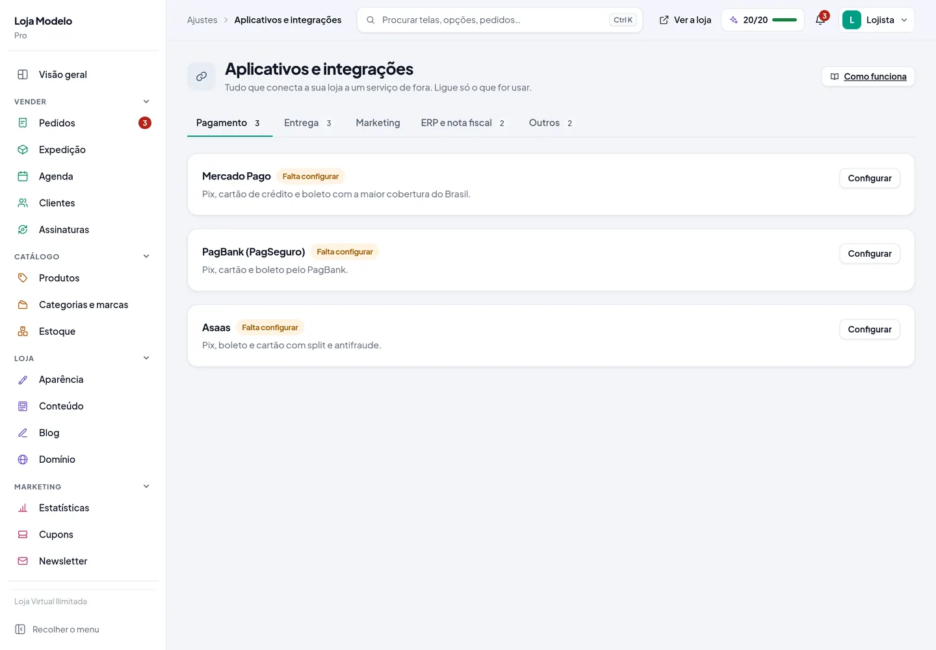Screen dimensions: 936x650
Task: Collapse the CATÁLOGO sidebar section
Action: click(146, 256)
